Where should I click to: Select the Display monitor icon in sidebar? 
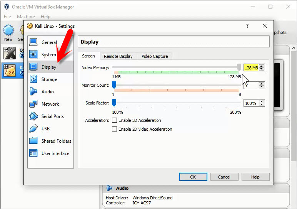[33, 67]
